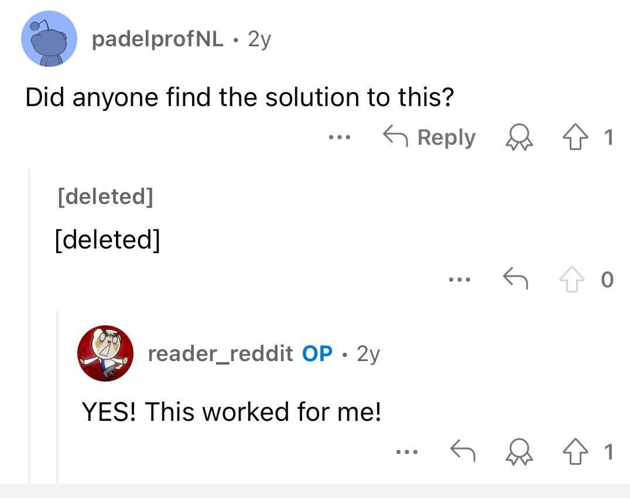Click the blue OP badge
Screen dimensions: 630x500
(x=317, y=353)
